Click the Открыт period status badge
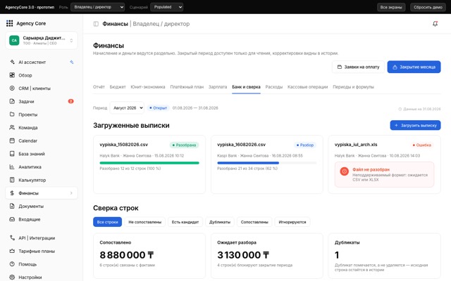 coord(158,108)
